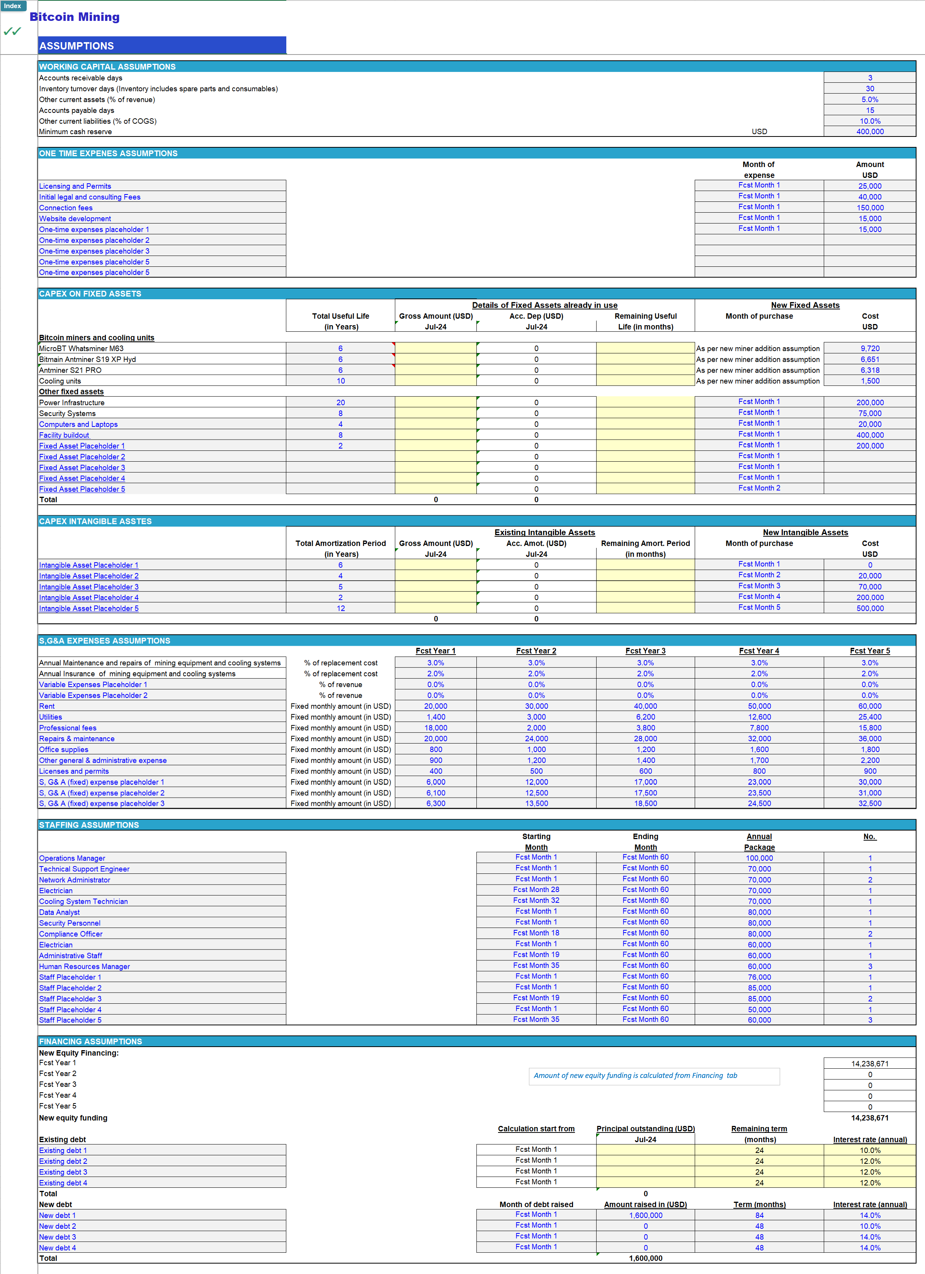Select Intangible Asset Placeholder 1 amortization period cell
925x1274 pixels.
tap(340, 565)
